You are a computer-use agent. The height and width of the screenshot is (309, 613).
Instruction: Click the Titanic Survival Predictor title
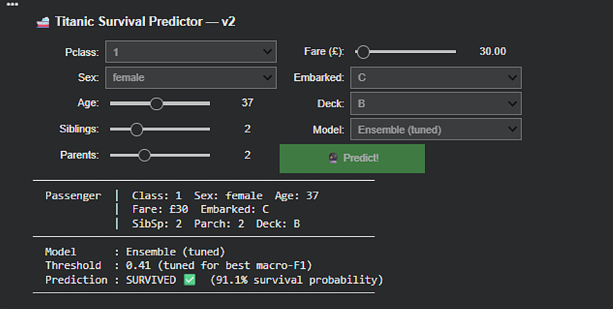[x=145, y=22]
